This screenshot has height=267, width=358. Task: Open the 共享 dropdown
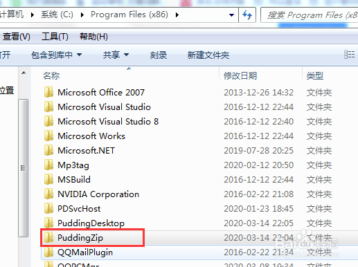coord(116,55)
